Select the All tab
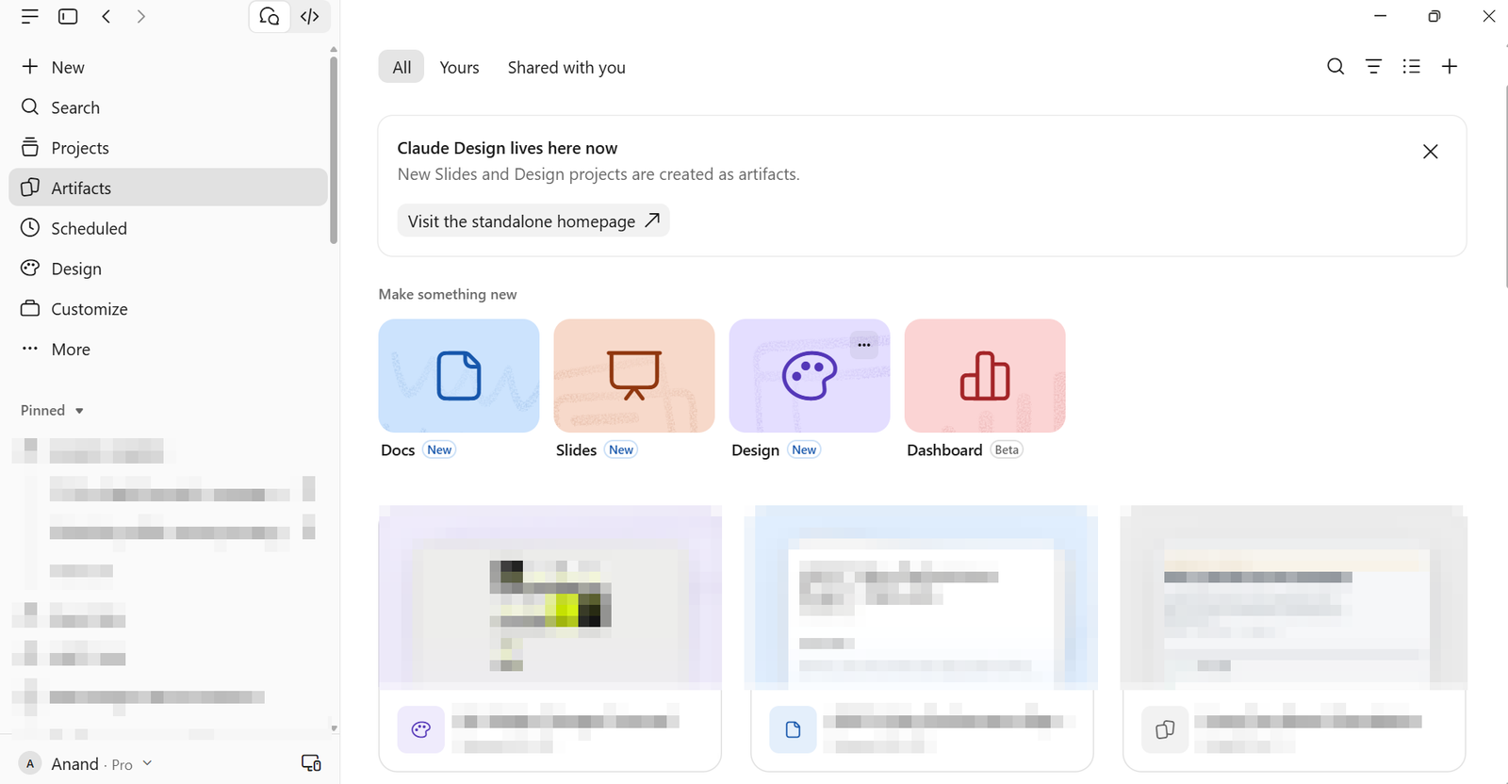The width and height of the screenshot is (1508, 784). click(x=402, y=67)
